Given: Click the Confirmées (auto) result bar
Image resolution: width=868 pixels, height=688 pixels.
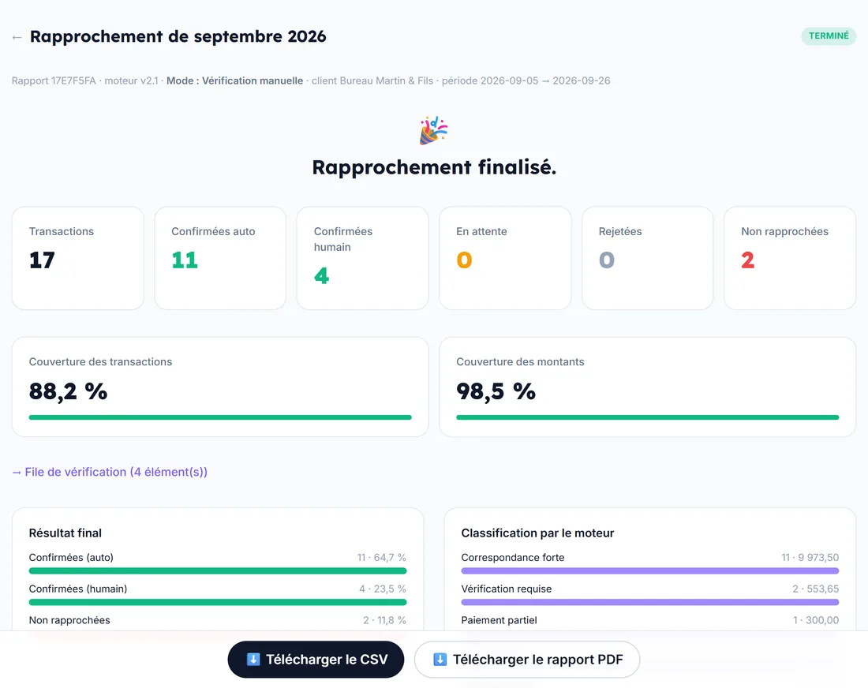Looking at the screenshot, I should 218,570.
